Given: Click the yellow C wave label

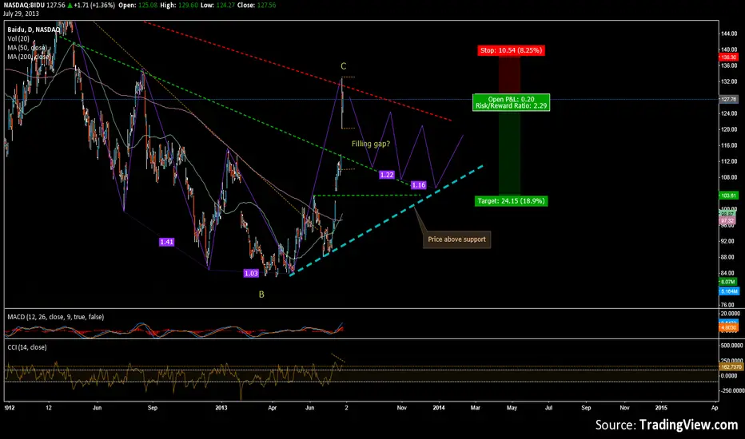Looking at the screenshot, I should [344, 66].
